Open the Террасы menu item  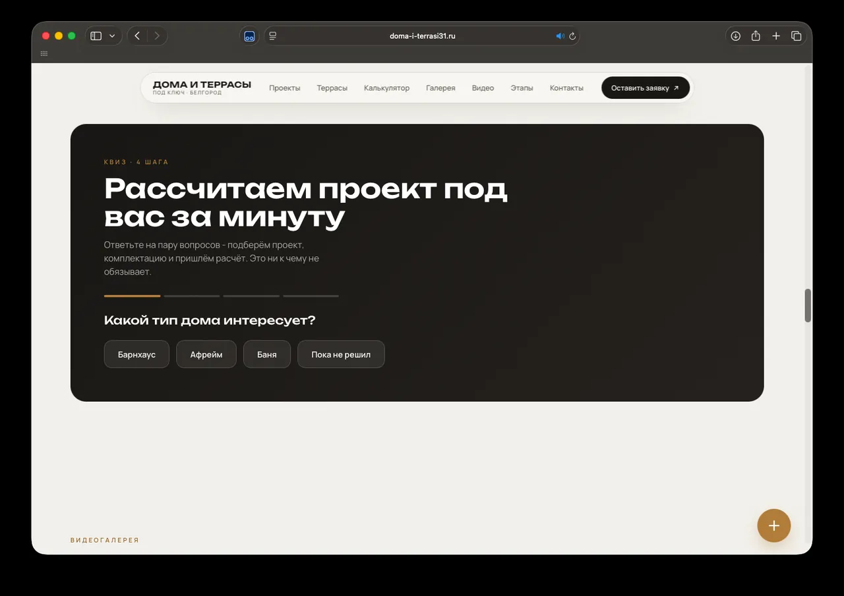[332, 88]
